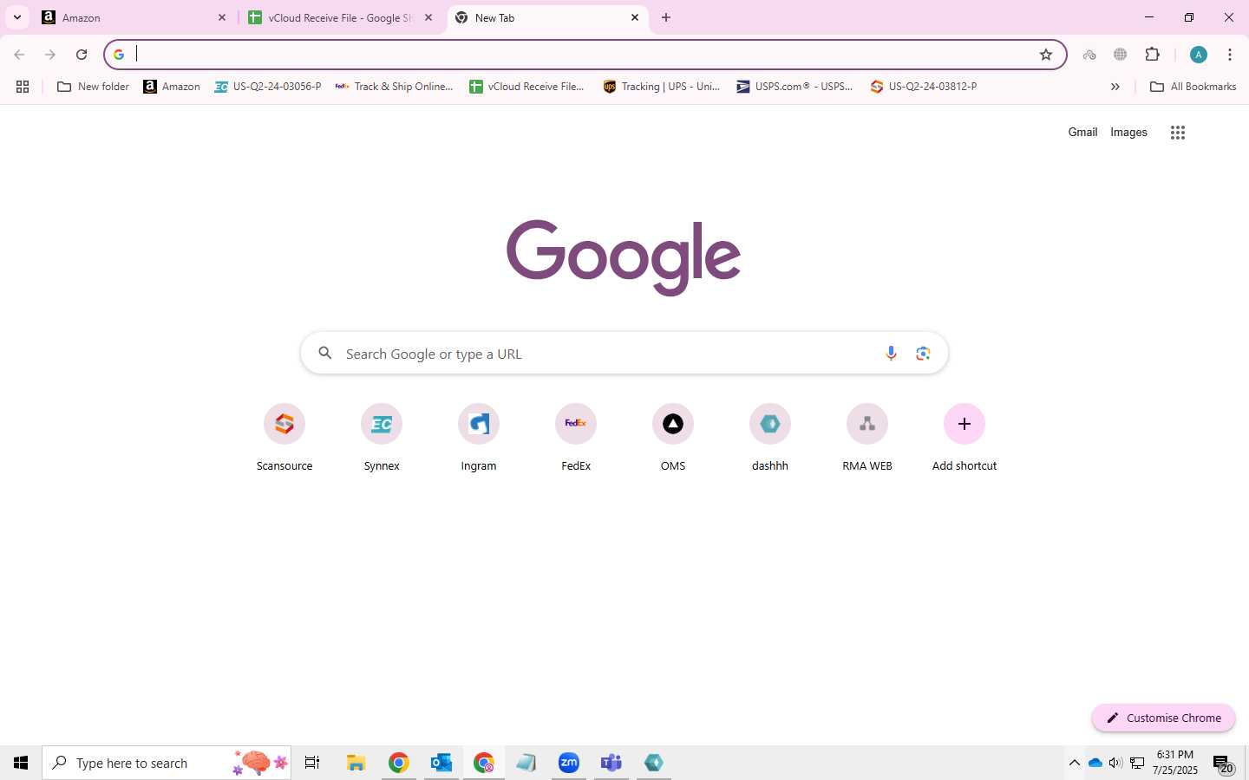
Task: Open the Chrome profile avatar A
Action: pos(1199,55)
